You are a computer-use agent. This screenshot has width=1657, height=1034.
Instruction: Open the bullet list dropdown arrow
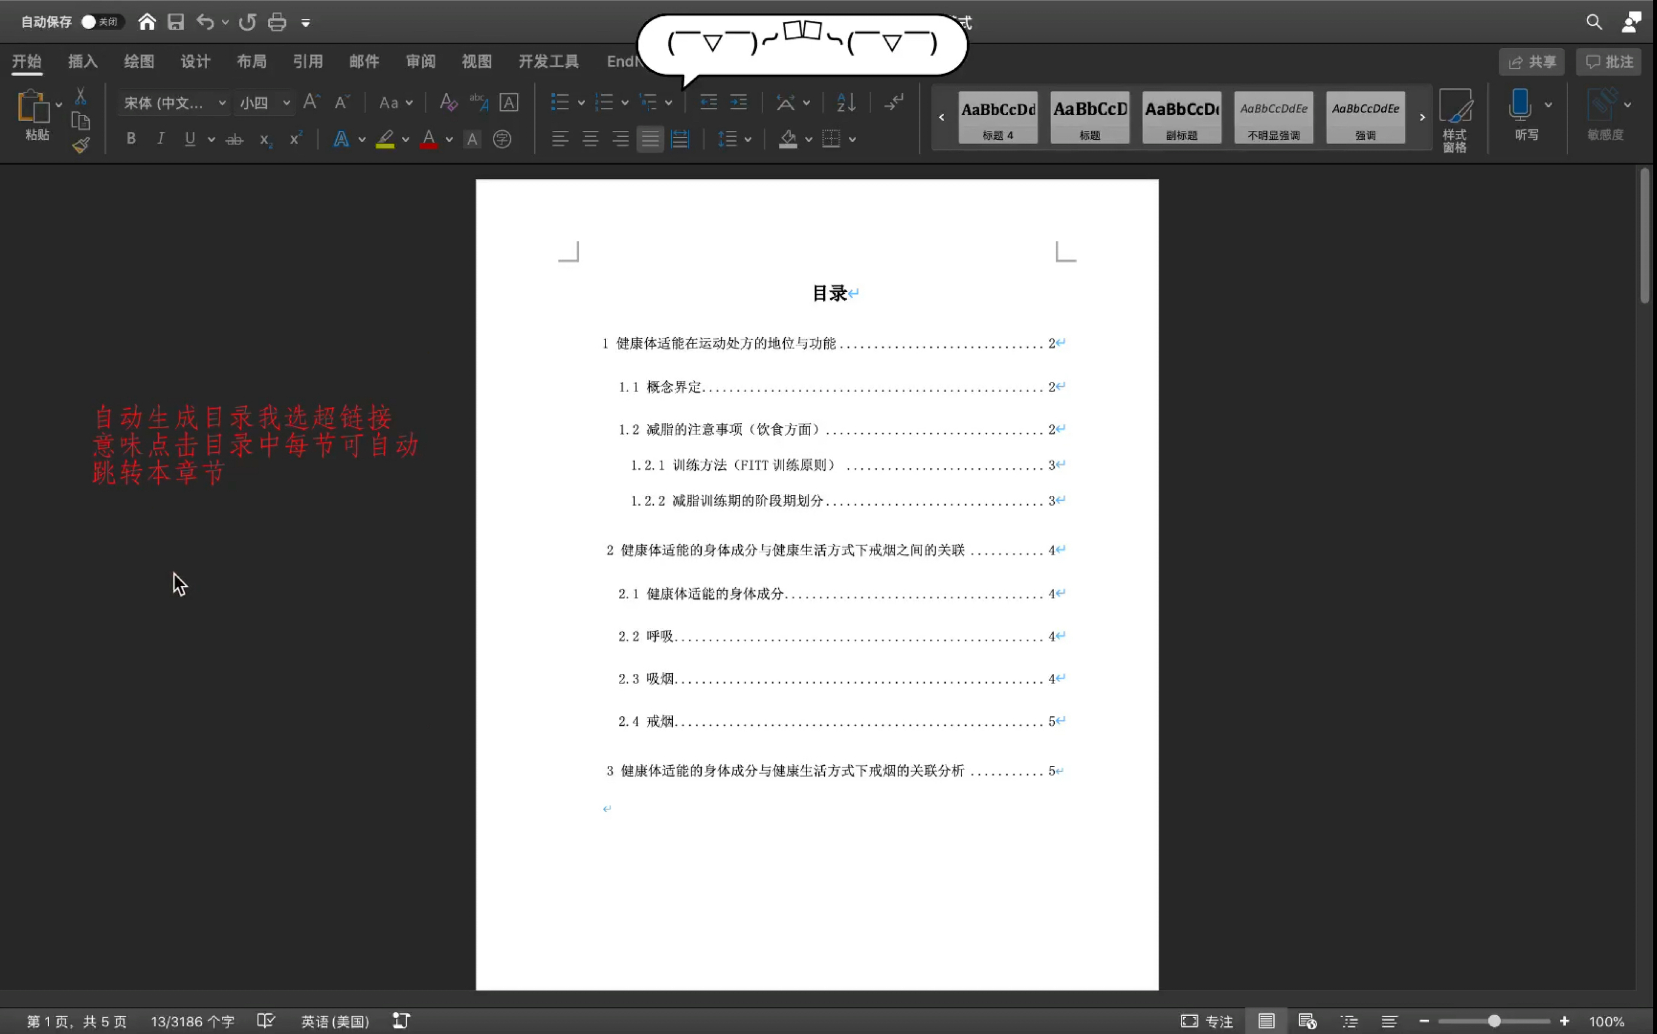(581, 102)
